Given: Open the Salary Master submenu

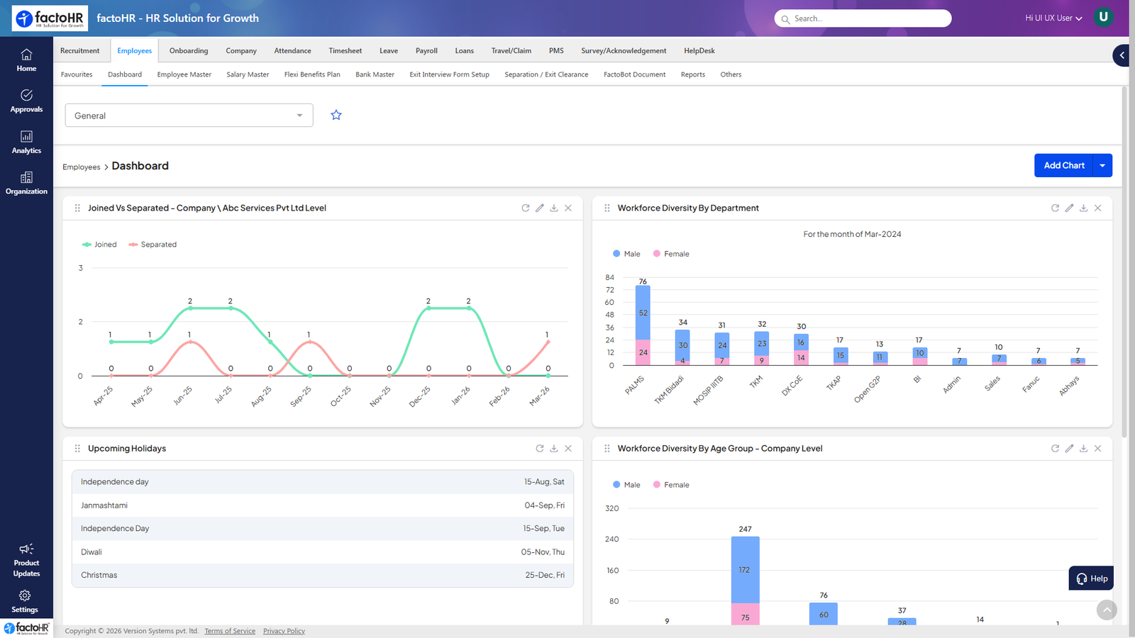Looking at the screenshot, I should tap(248, 74).
